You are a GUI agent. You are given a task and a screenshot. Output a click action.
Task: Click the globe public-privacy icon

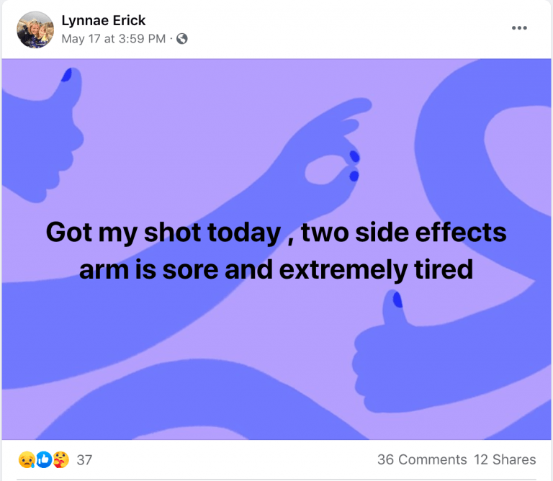[182, 39]
